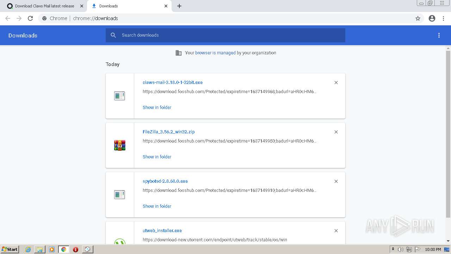Click the Downloads page title

pyautogui.click(x=23, y=35)
